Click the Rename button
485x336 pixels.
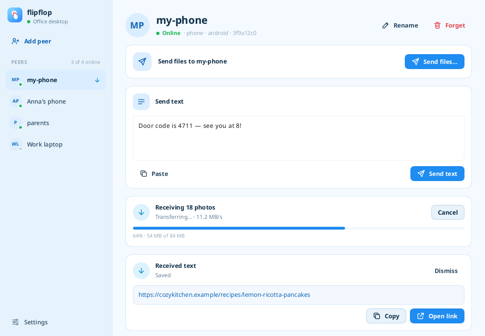tap(400, 25)
